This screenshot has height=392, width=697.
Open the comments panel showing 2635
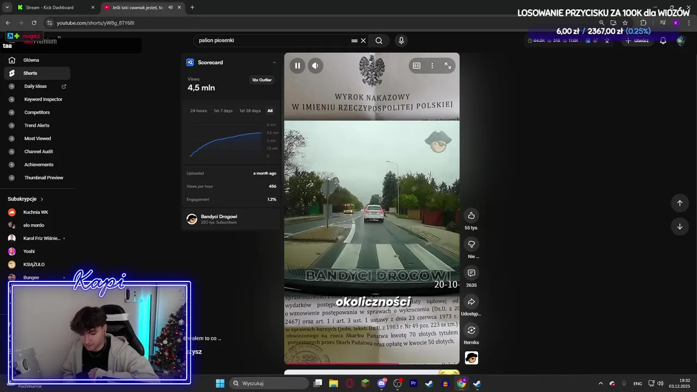point(472,273)
